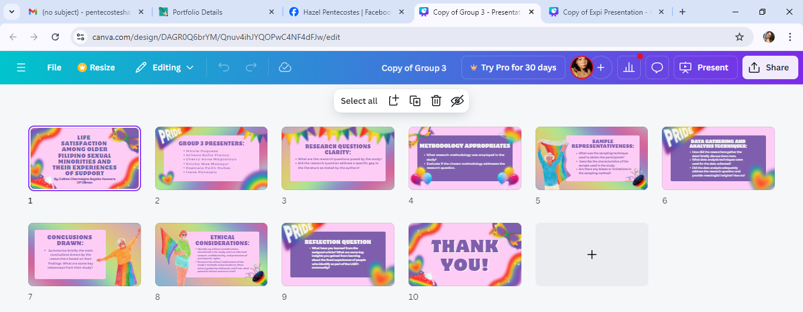Close the Gmail (no subject) tab
803x312 pixels.
click(x=141, y=12)
